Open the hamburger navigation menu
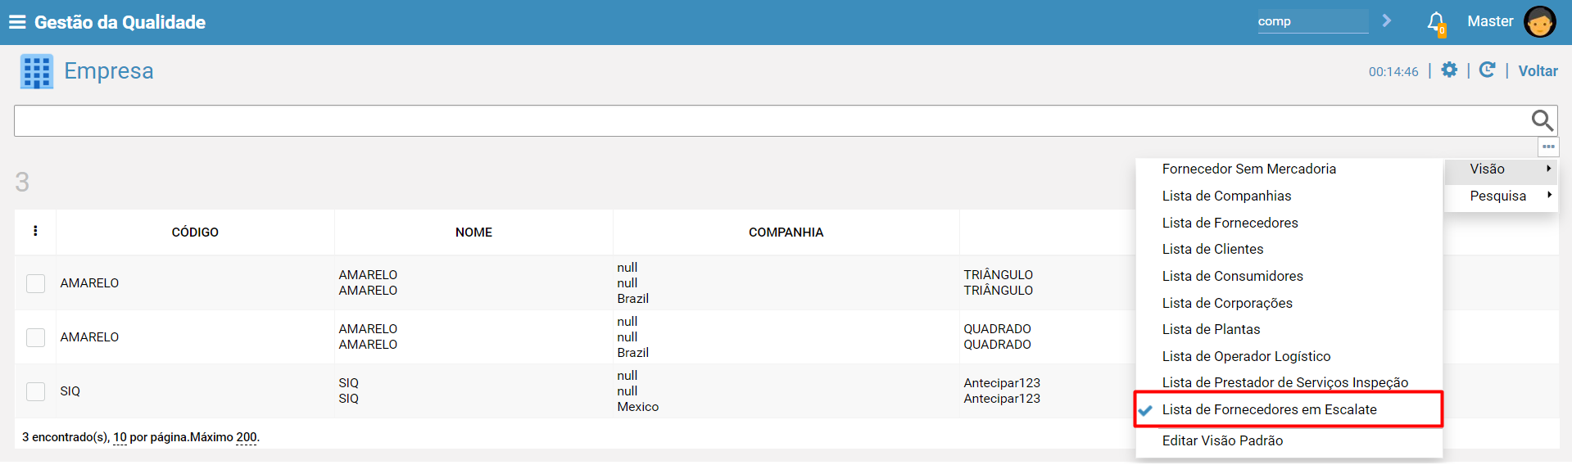This screenshot has height=465, width=1572. 17,22
